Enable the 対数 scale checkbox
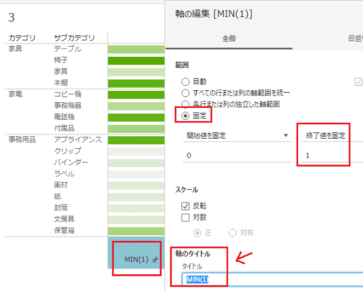The image size is (363, 292). tap(185, 218)
